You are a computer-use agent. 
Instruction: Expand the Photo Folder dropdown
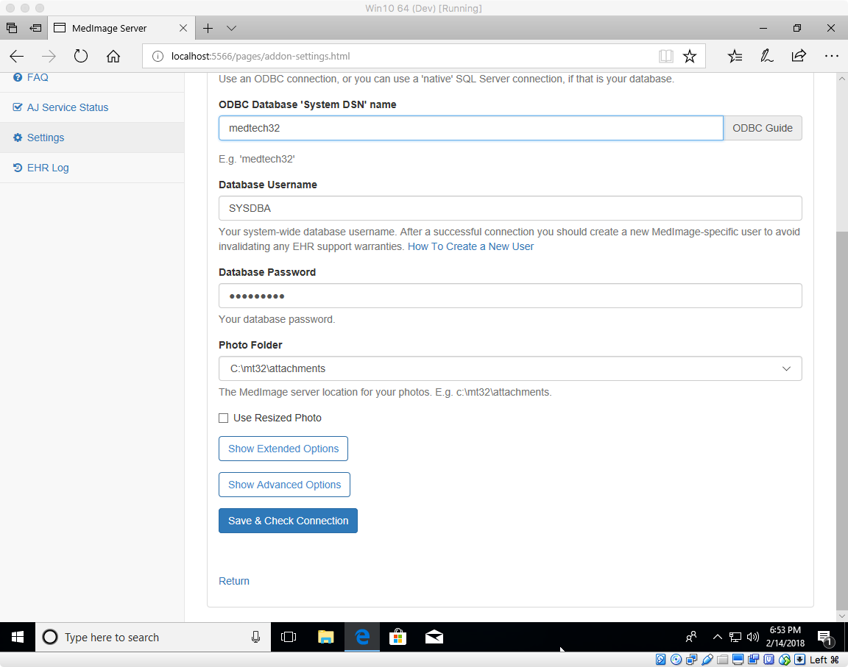(510, 368)
